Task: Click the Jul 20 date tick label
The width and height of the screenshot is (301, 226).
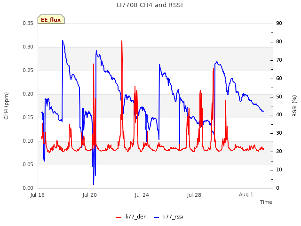Action: [90, 195]
